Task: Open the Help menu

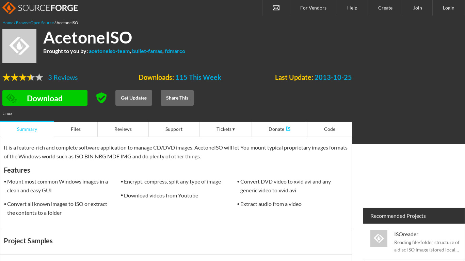Action: tap(352, 8)
